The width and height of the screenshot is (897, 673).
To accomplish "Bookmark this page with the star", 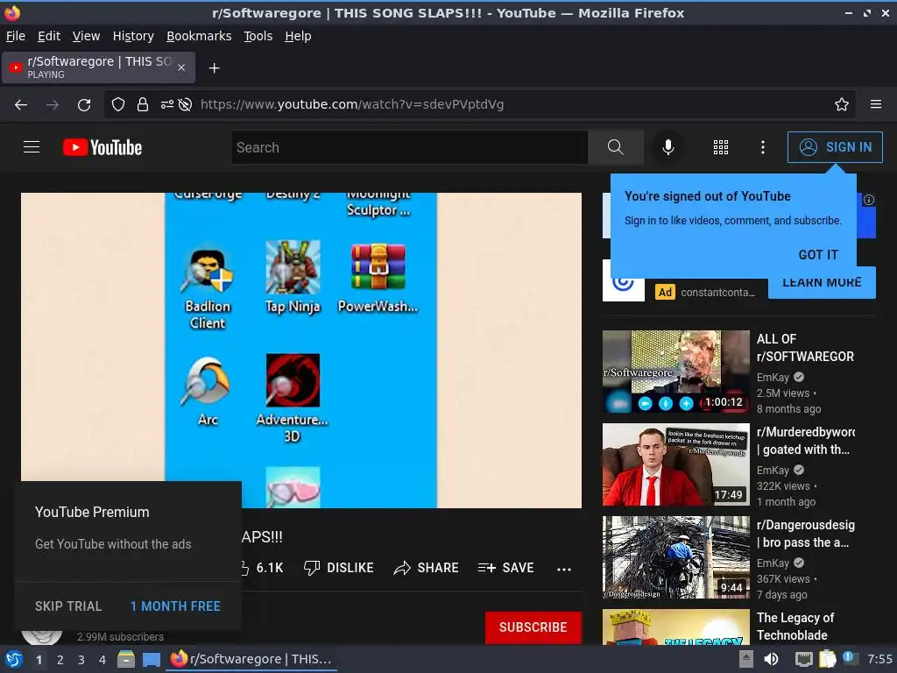I will (842, 105).
